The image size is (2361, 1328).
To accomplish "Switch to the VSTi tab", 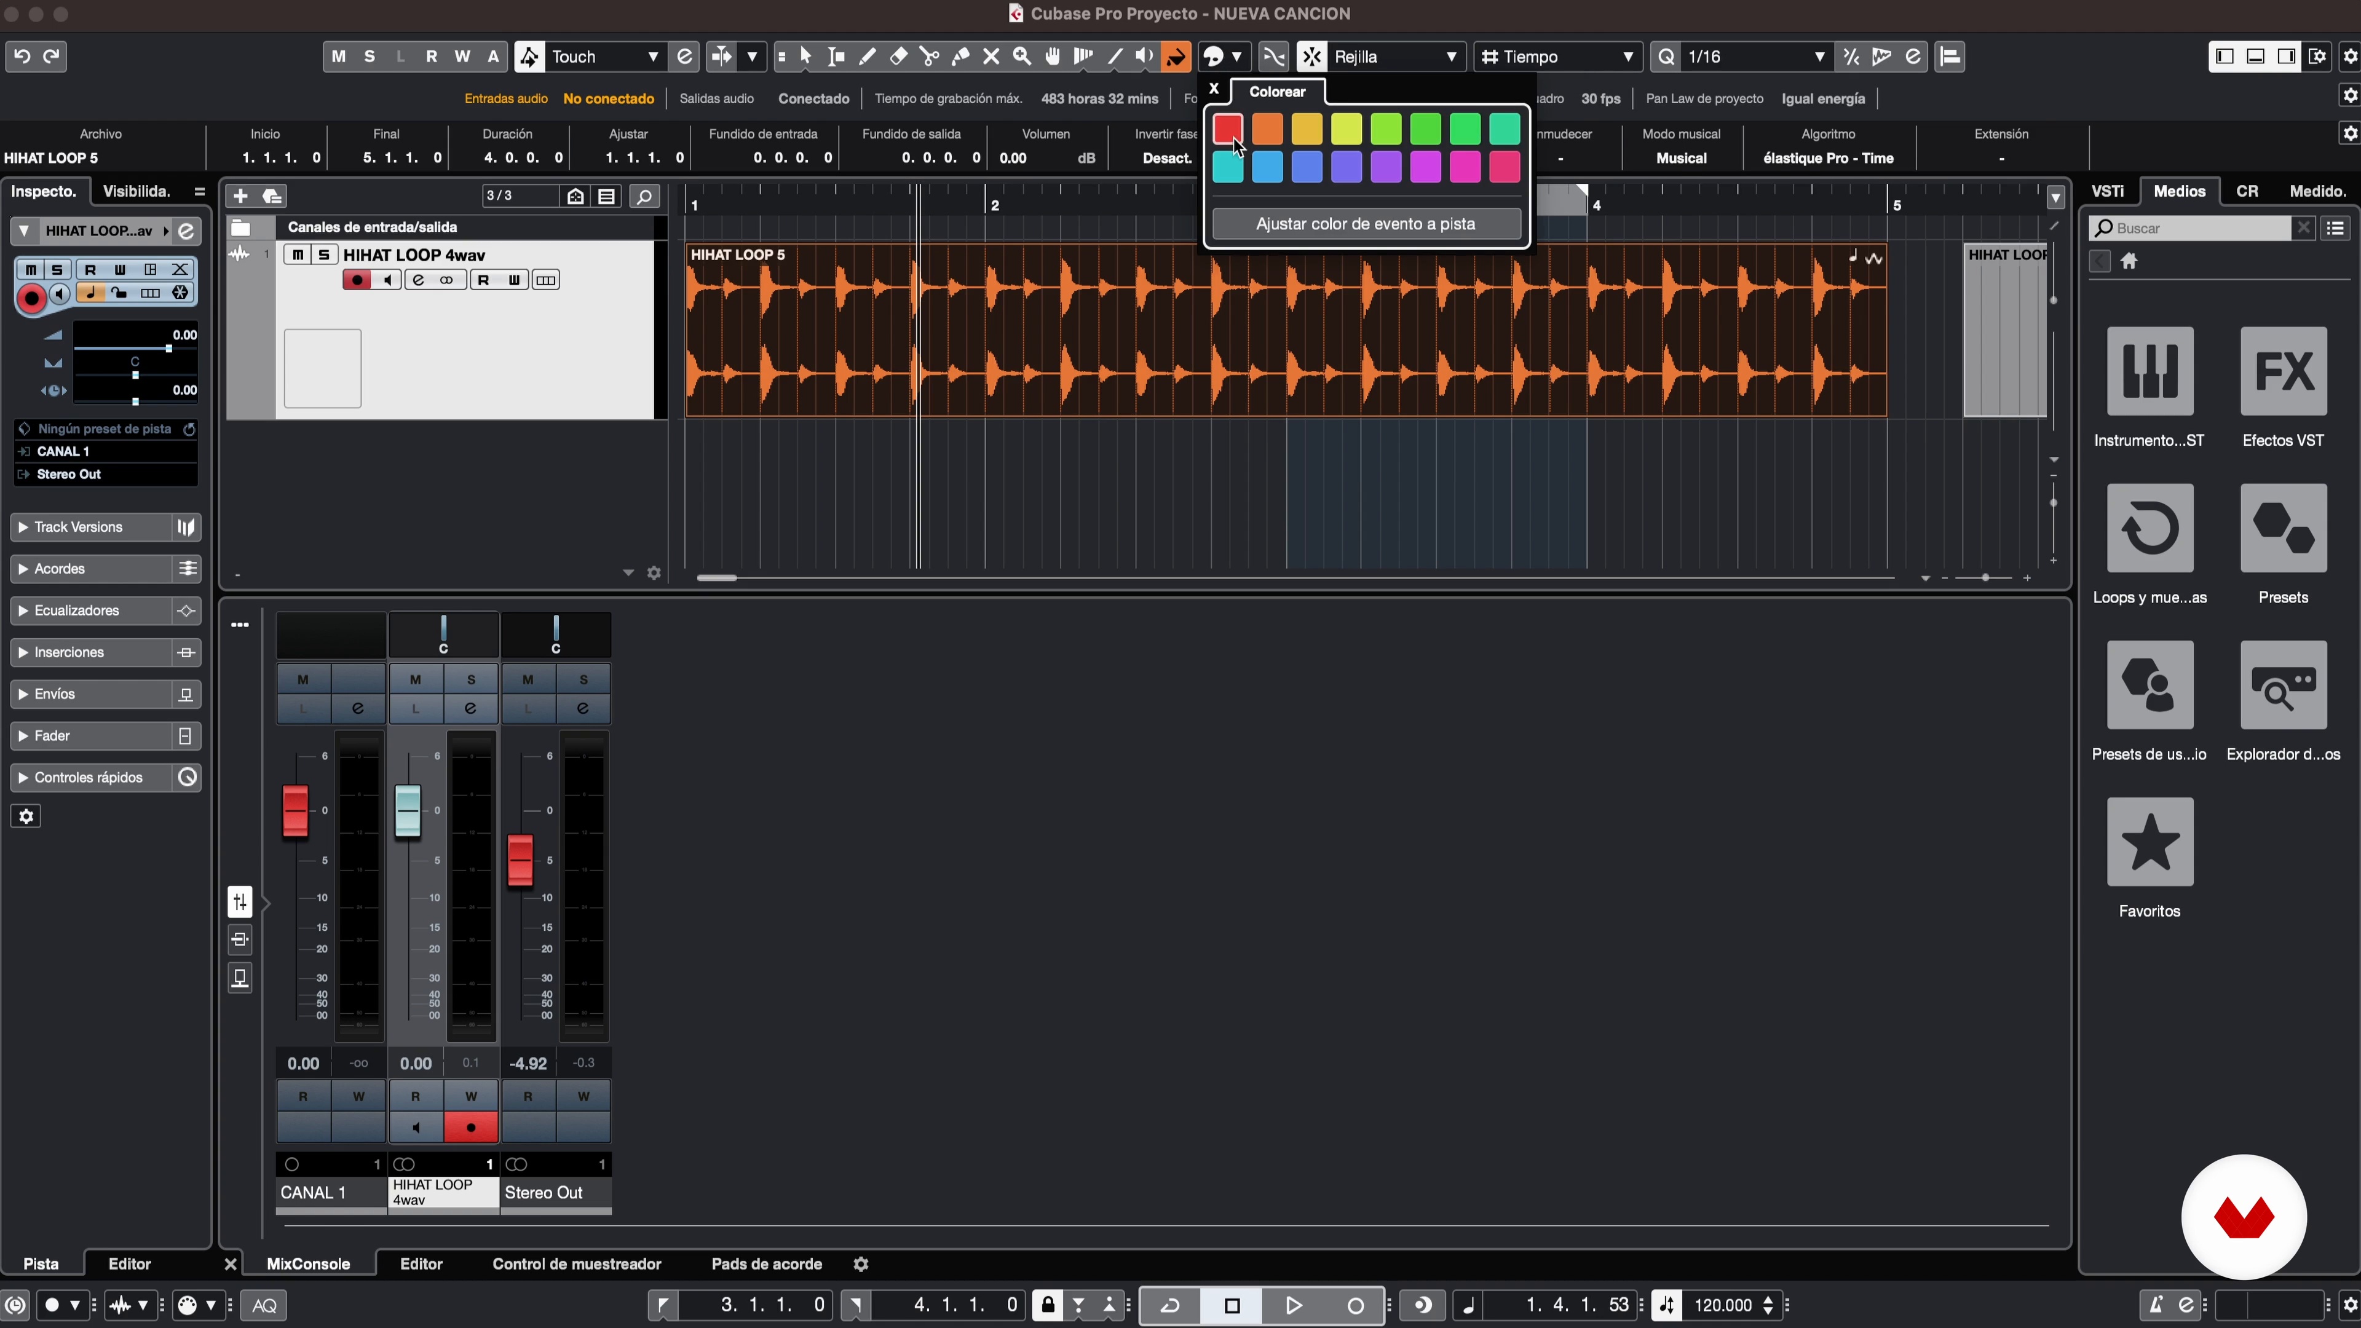I will pyautogui.click(x=2107, y=192).
